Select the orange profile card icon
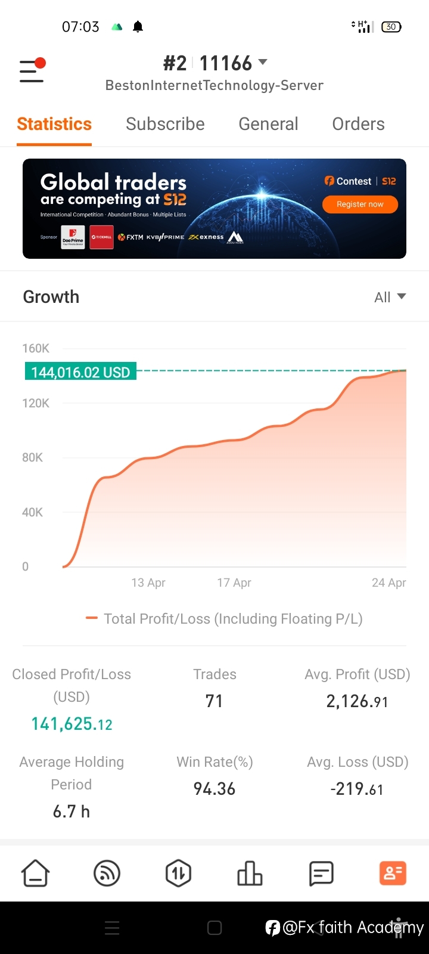Viewport: 429px width, 954px height. click(393, 874)
